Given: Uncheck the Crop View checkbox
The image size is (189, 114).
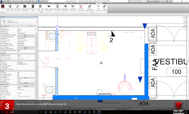Looking at the screenshot, I should pyautogui.click(x=18, y=73).
